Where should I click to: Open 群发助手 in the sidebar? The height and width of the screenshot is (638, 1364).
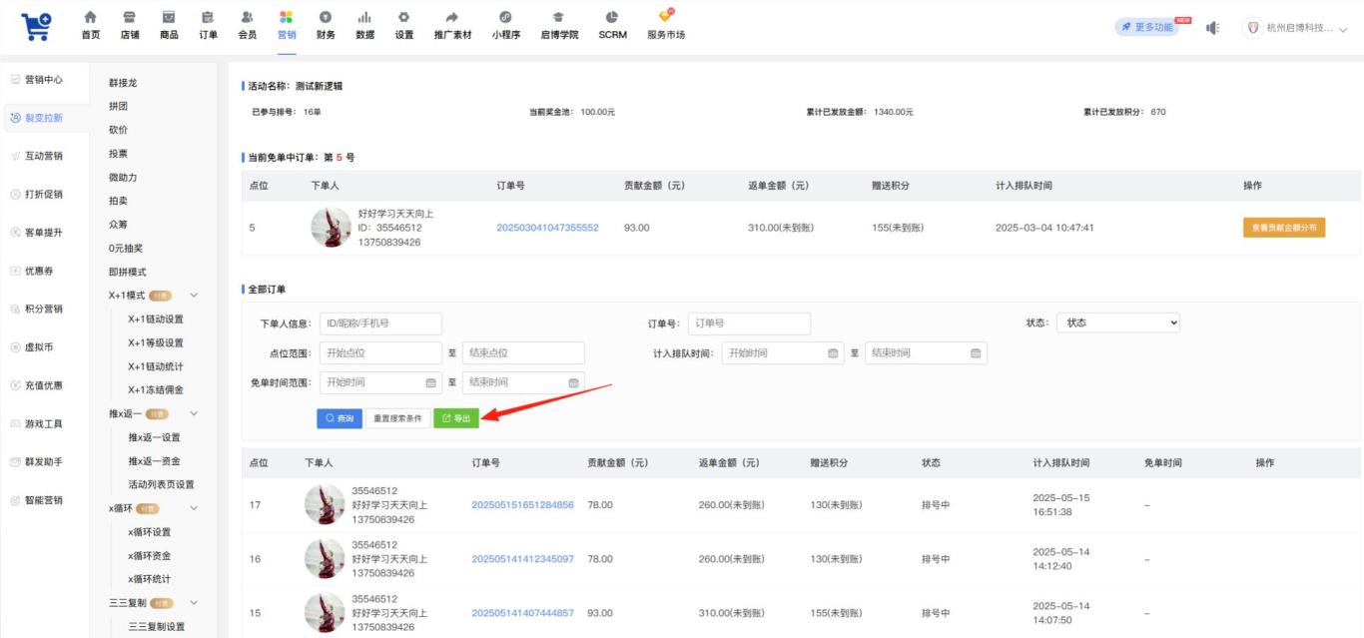coord(44,462)
